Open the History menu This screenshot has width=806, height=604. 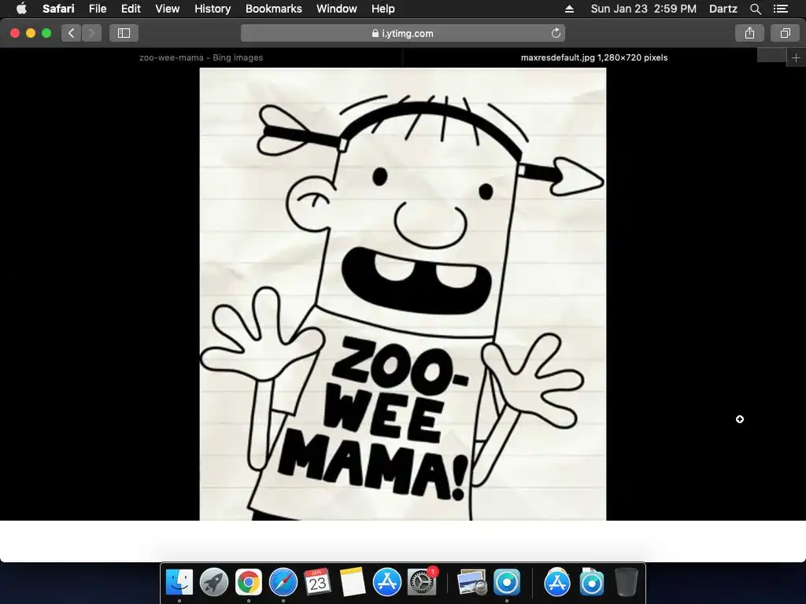(x=213, y=9)
